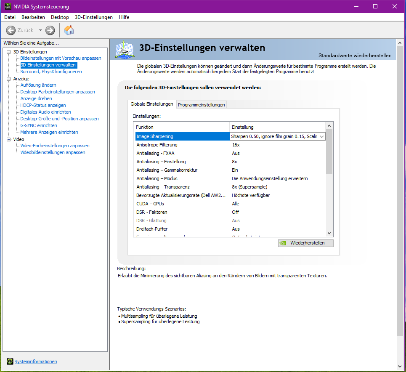Open the 3D-Einstellungen menu

[x=94, y=17]
